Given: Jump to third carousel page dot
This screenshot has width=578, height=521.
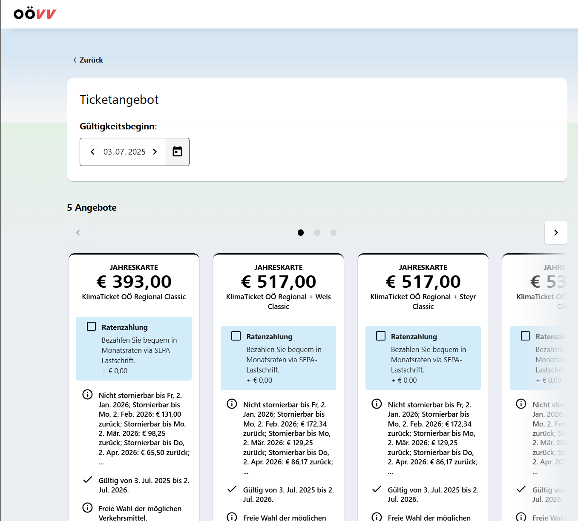Looking at the screenshot, I should pos(334,232).
